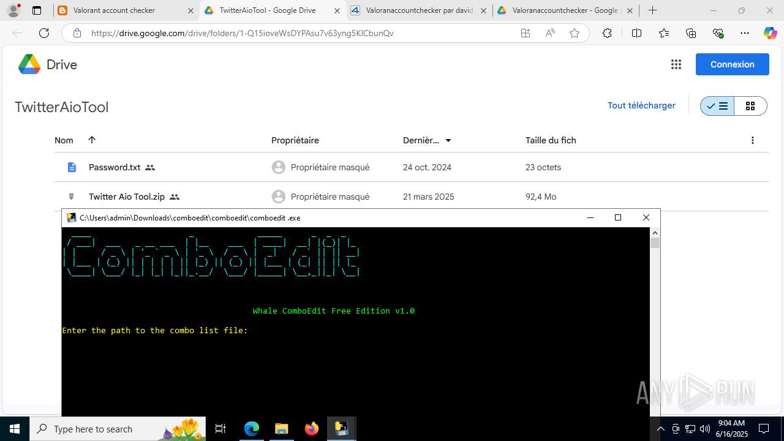Click the comboedit console title bar icon
784x441 pixels.
pos(72,217)
